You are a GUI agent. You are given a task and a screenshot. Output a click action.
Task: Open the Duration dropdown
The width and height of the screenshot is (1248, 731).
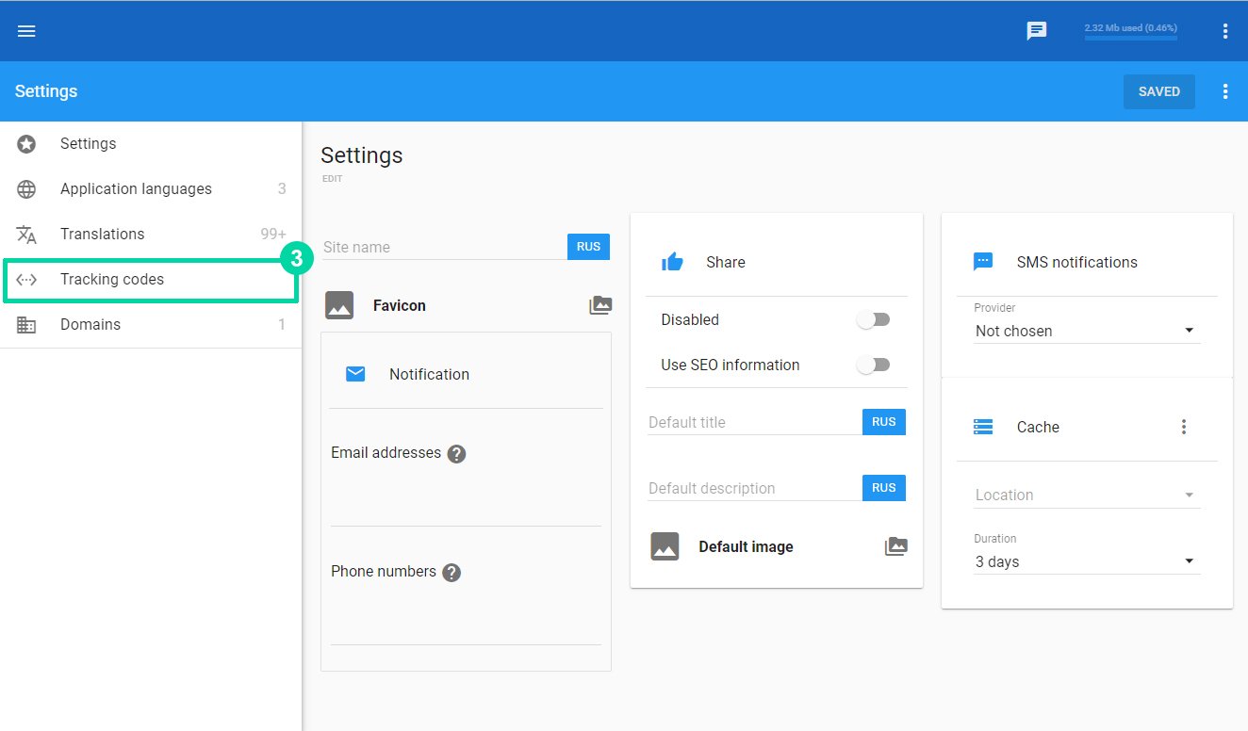tap(1087, 561)
